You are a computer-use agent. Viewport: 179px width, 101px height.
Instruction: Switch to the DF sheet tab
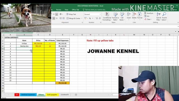pyautogui.click(x=17, y=95)
